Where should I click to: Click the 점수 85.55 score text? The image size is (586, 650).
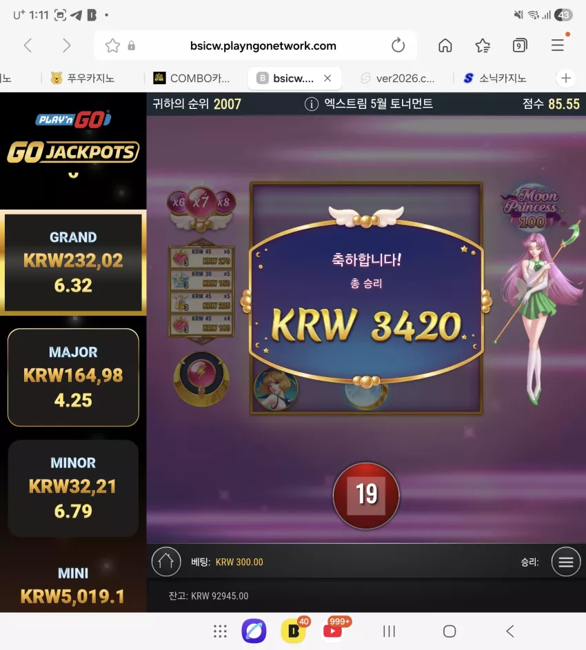[x=551, y=103]
